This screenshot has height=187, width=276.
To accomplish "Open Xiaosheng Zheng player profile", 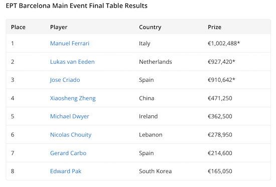I will click(73, 98).
